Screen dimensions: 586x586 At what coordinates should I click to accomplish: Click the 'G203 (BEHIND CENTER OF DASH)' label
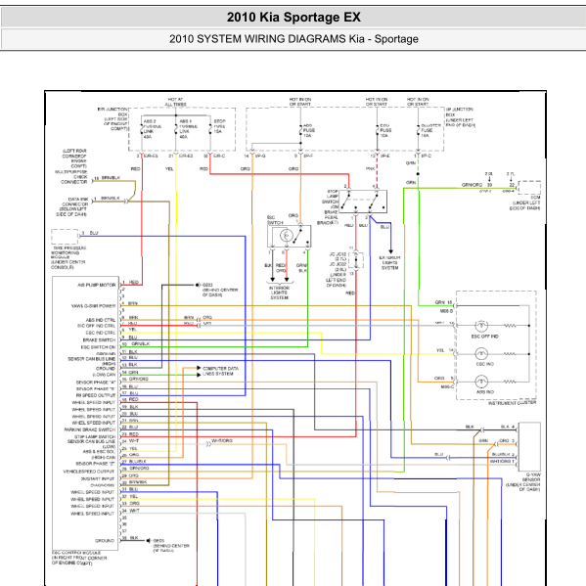coord(220,290)
